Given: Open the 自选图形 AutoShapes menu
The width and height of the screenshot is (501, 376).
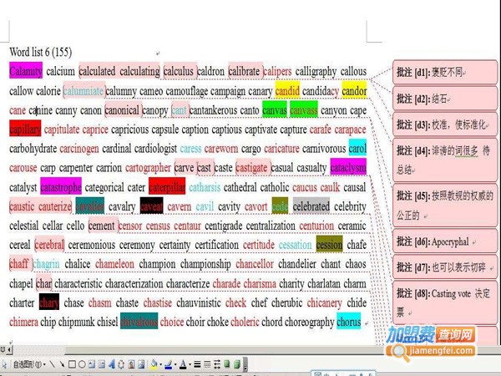Looking at the screenshot, I should pos(26,364).
